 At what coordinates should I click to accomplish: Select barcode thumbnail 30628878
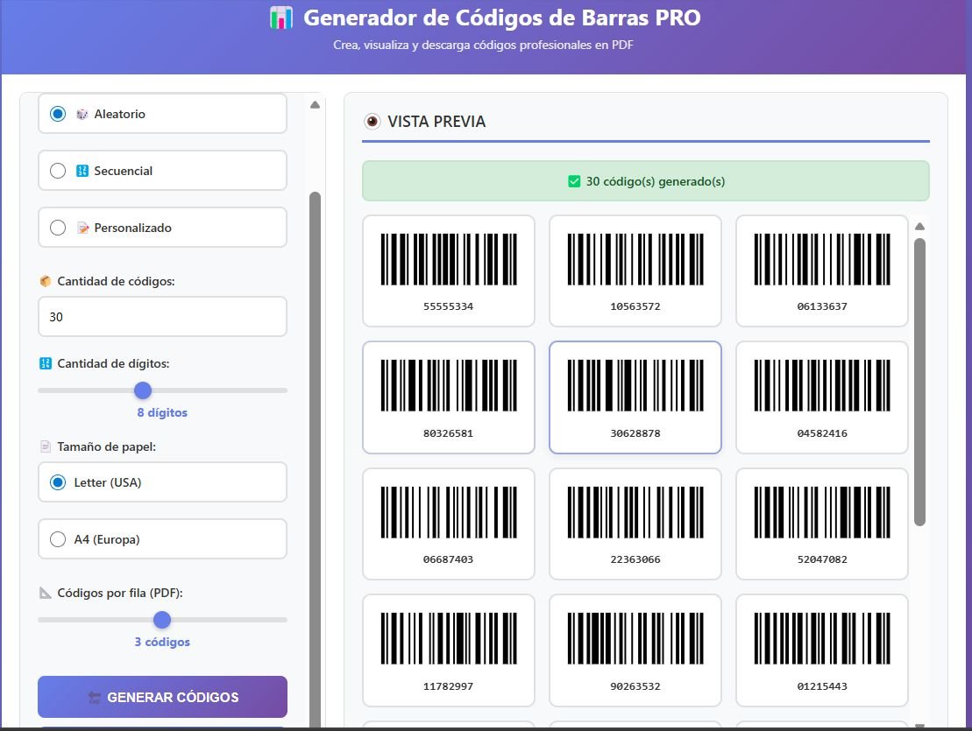tap(635, 397)
